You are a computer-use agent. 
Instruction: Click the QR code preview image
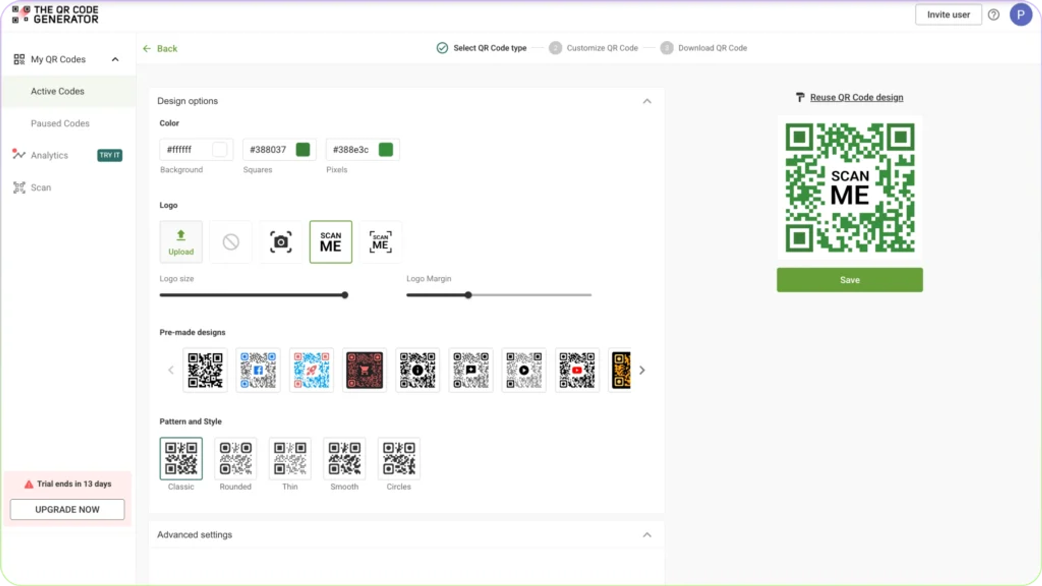[x=849, y=188]
